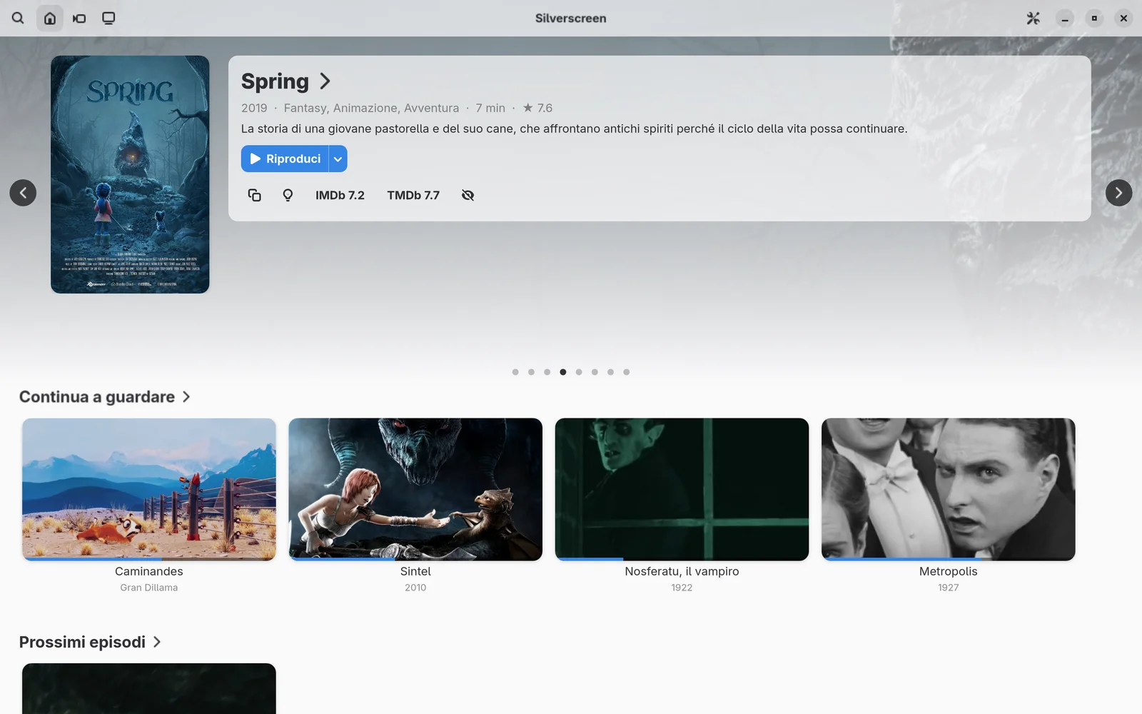Screen dimensions: 1142x714
Task: Click the Metropolis progress bar
Action: click(x=948, y=559)
